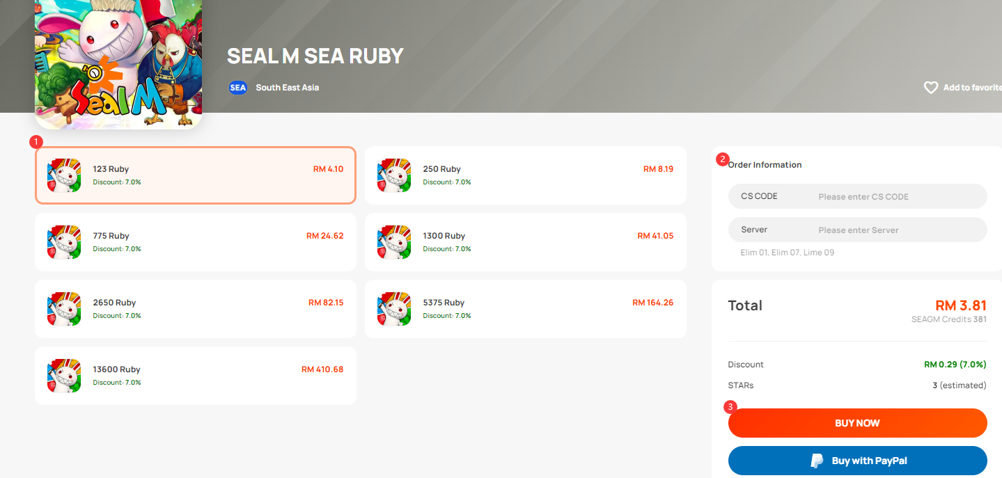Click the PayPal logo icon

[817, 461]
